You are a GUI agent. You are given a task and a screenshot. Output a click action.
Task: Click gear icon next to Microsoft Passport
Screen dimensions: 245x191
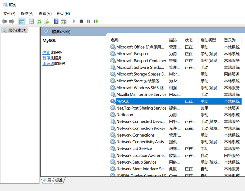(x=113, y=54)
